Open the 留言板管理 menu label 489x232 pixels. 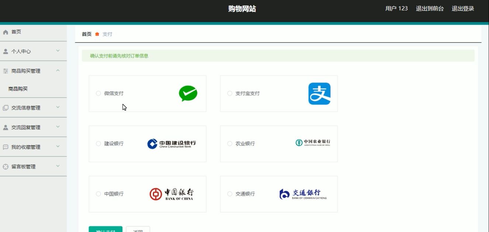click(23, 167)
